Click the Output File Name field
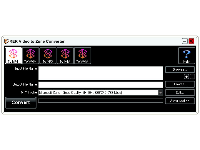 [x=101, y=85]
